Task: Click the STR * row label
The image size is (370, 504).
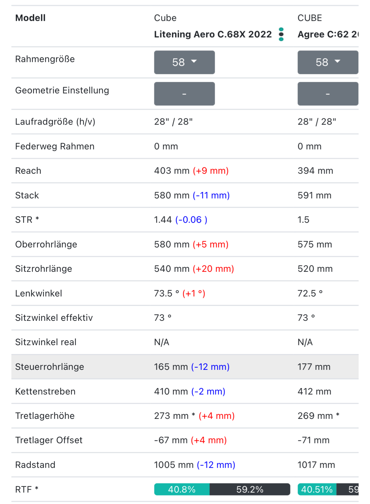Action: click(x=27, y=220)
